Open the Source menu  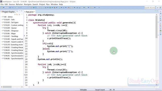(12, 4)
